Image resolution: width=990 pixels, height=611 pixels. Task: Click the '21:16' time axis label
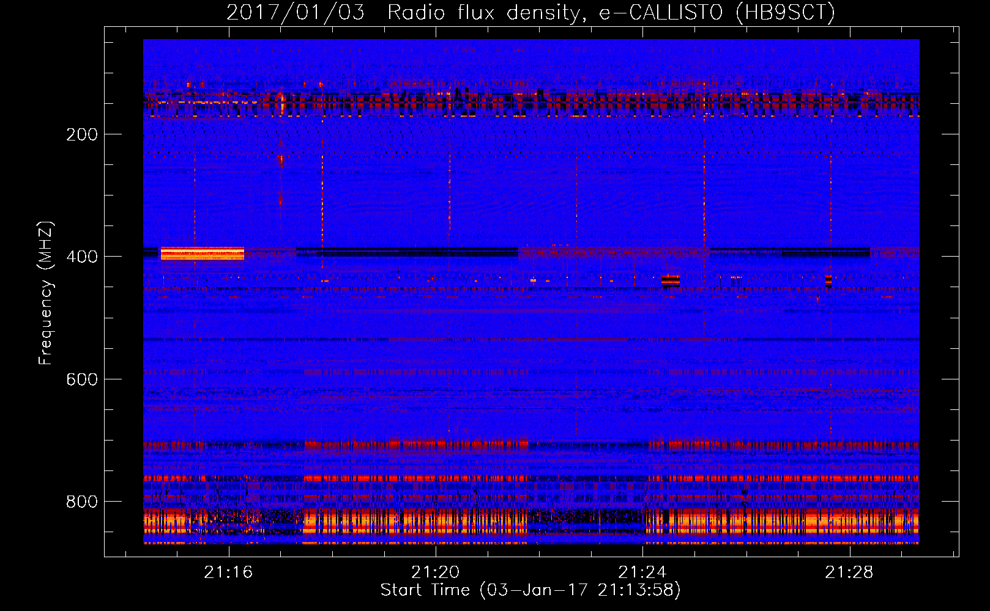tap(228, 573)
